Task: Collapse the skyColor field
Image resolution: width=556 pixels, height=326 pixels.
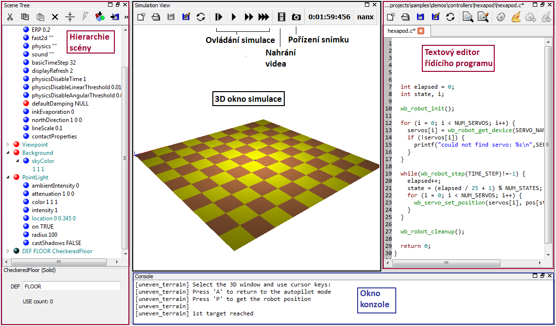Action: pyautogui.click(x=18, y=161)
